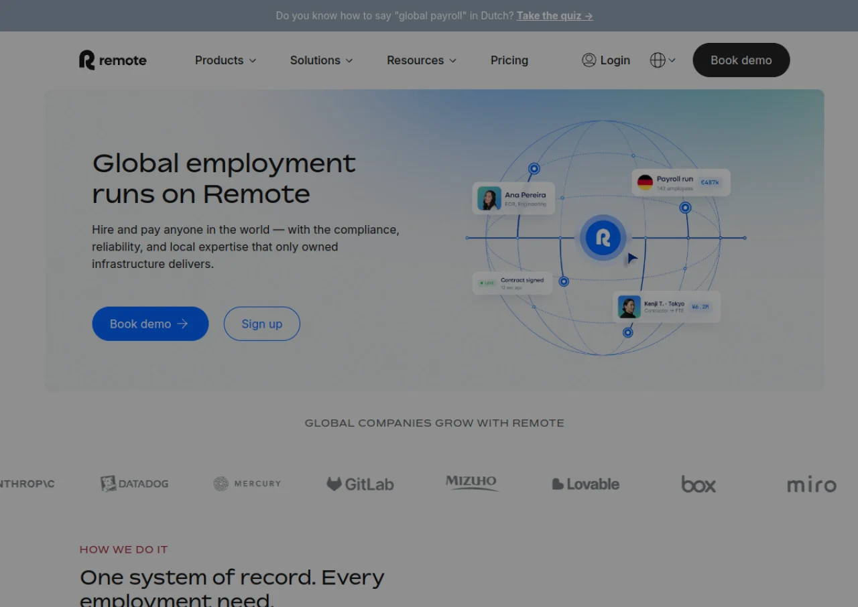Click the Ana Pereira profile card
The image size is (858, 607).
pyautogui.click(x=513, y=198)
